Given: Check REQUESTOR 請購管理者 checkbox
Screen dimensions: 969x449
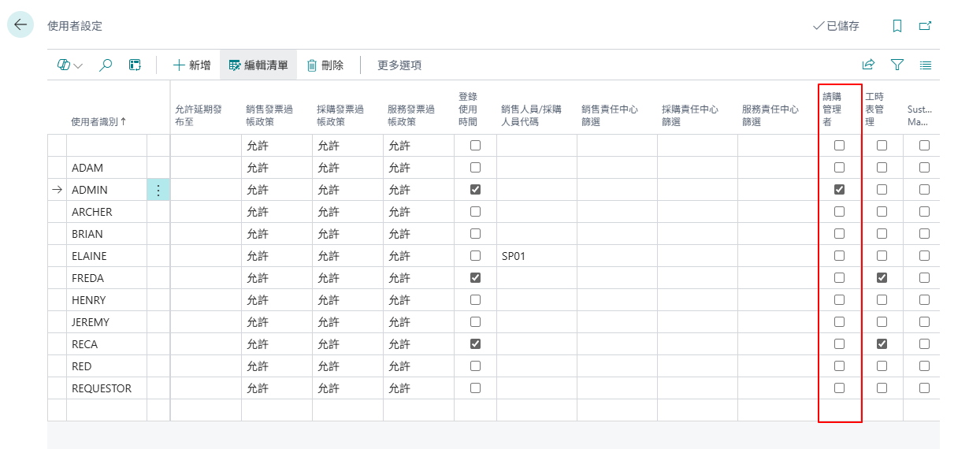Looking at the screenshot, I should pyautogui.click(x=840, y=388).
